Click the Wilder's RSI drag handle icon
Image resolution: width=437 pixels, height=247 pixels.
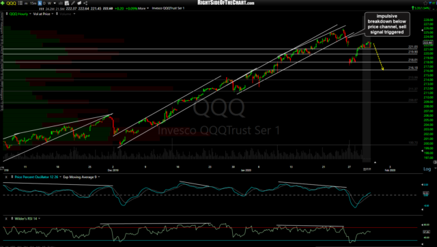(12, 218)
